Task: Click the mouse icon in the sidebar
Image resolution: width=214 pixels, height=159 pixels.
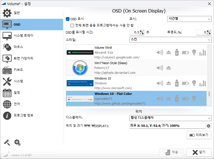Action: pos(7,47)
